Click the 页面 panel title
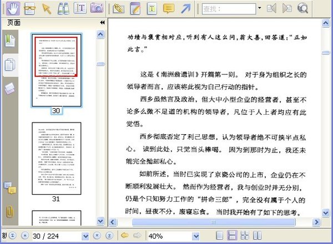The height and width of the screenshot is (244, 333). pos(14,23)
